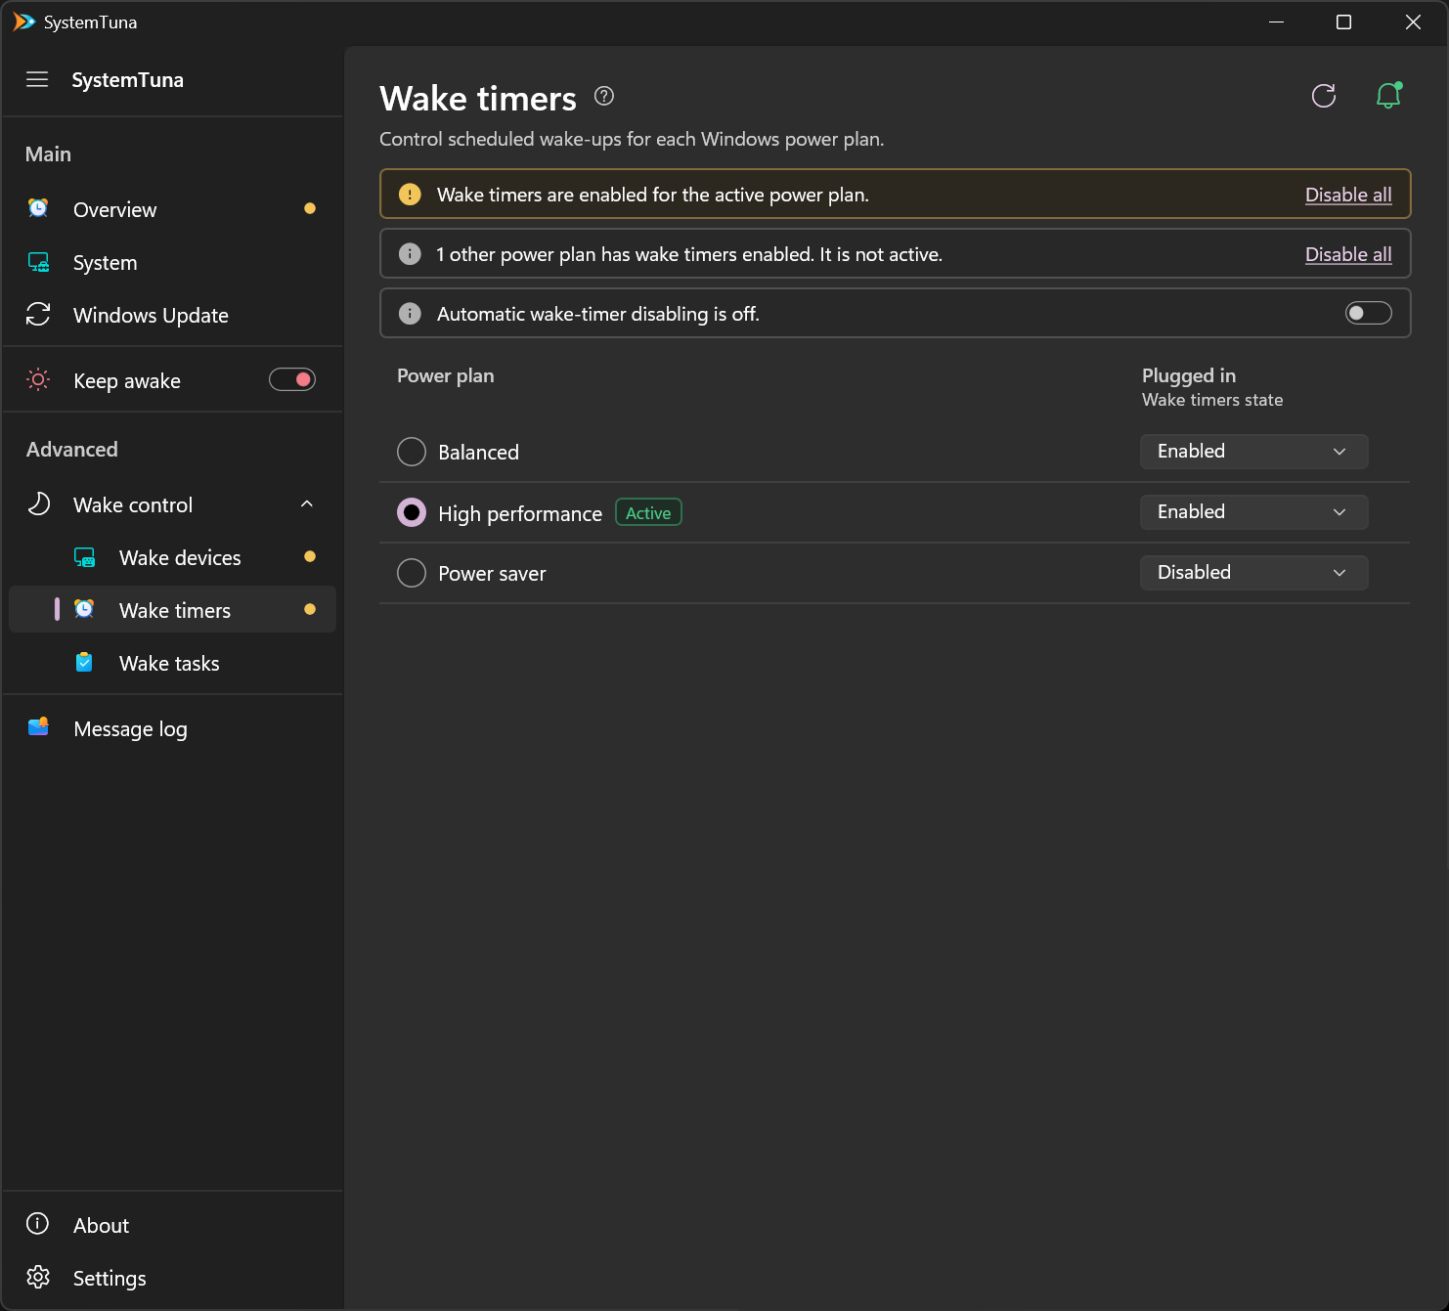Click the Wake timers sidebar item
The image size is (1449, 1311).
(x=172, y=610)
